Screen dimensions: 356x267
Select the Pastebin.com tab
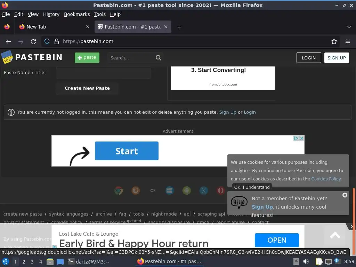click(x=133, y=27)
